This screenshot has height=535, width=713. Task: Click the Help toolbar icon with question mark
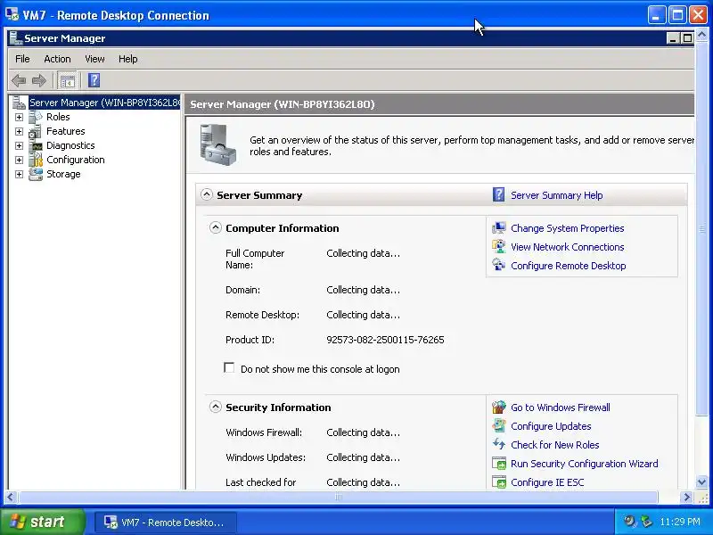click(94, 80)
